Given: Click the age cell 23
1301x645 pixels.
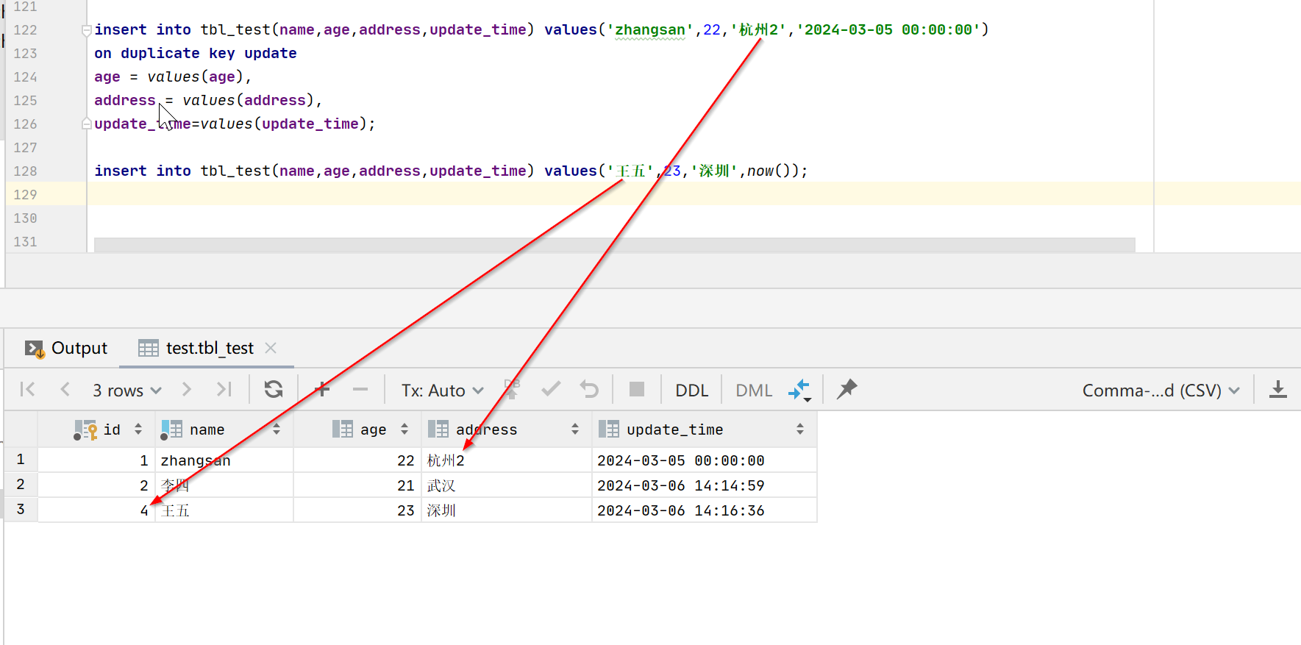Looking at the screenshot, I should point(357,510).
